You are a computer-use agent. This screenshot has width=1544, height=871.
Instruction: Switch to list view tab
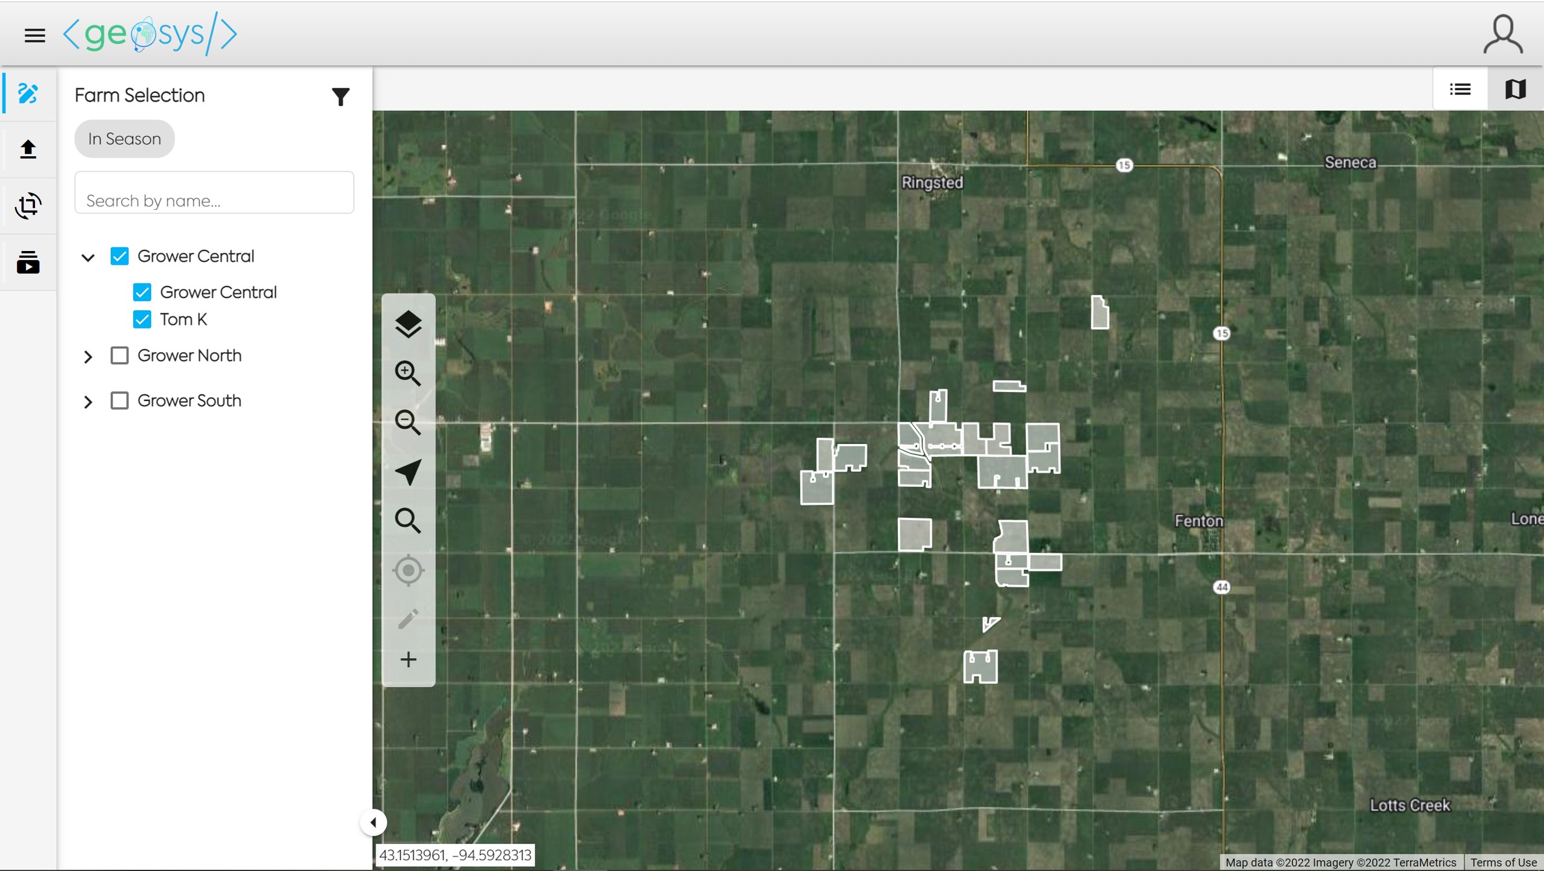(1460, 90)
